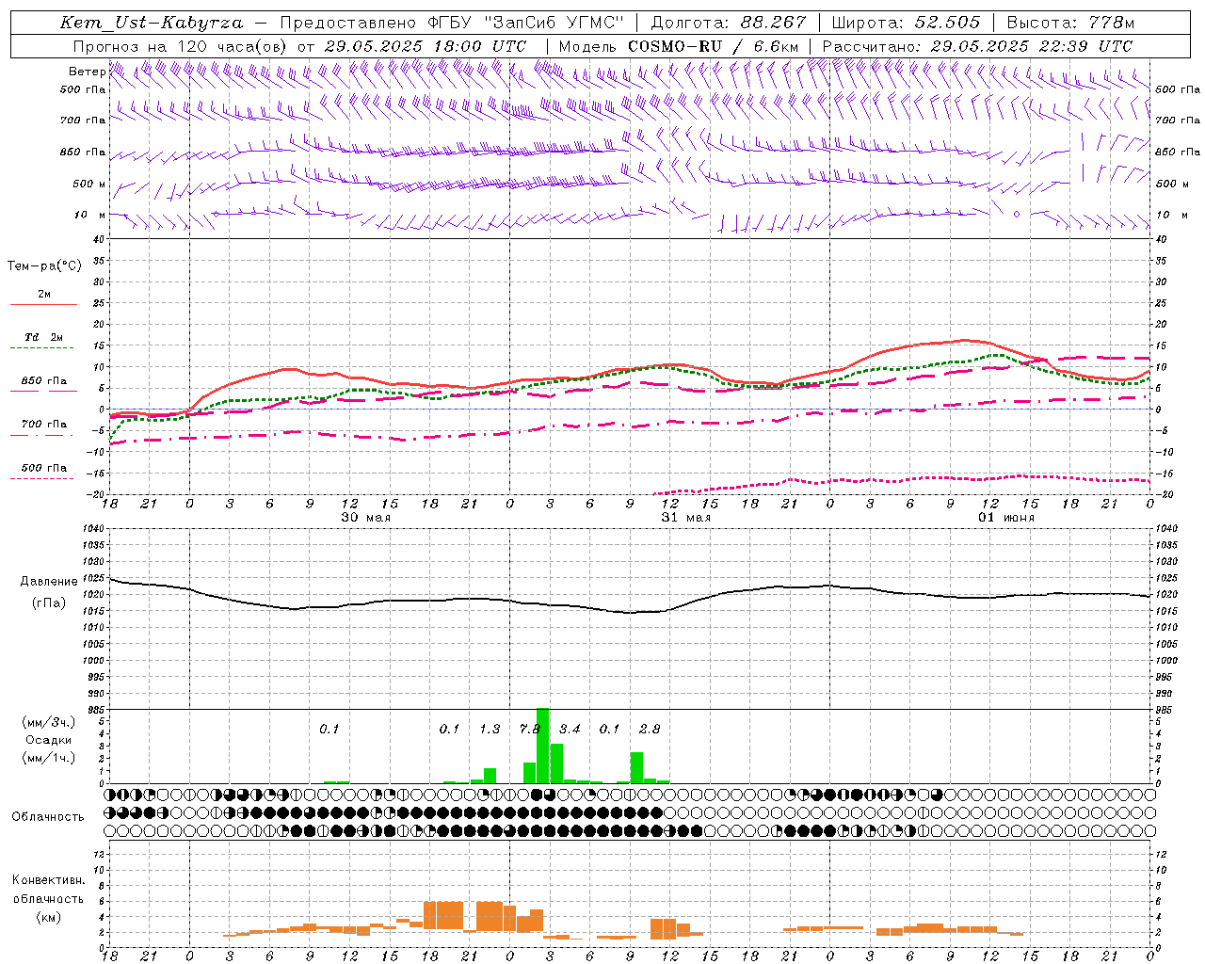Click the Рассчитано: 29.05.2025 22:39 UTC timestamp
Image resolution: width=1205 pixels, height=964 pixels.
[977, 46]
